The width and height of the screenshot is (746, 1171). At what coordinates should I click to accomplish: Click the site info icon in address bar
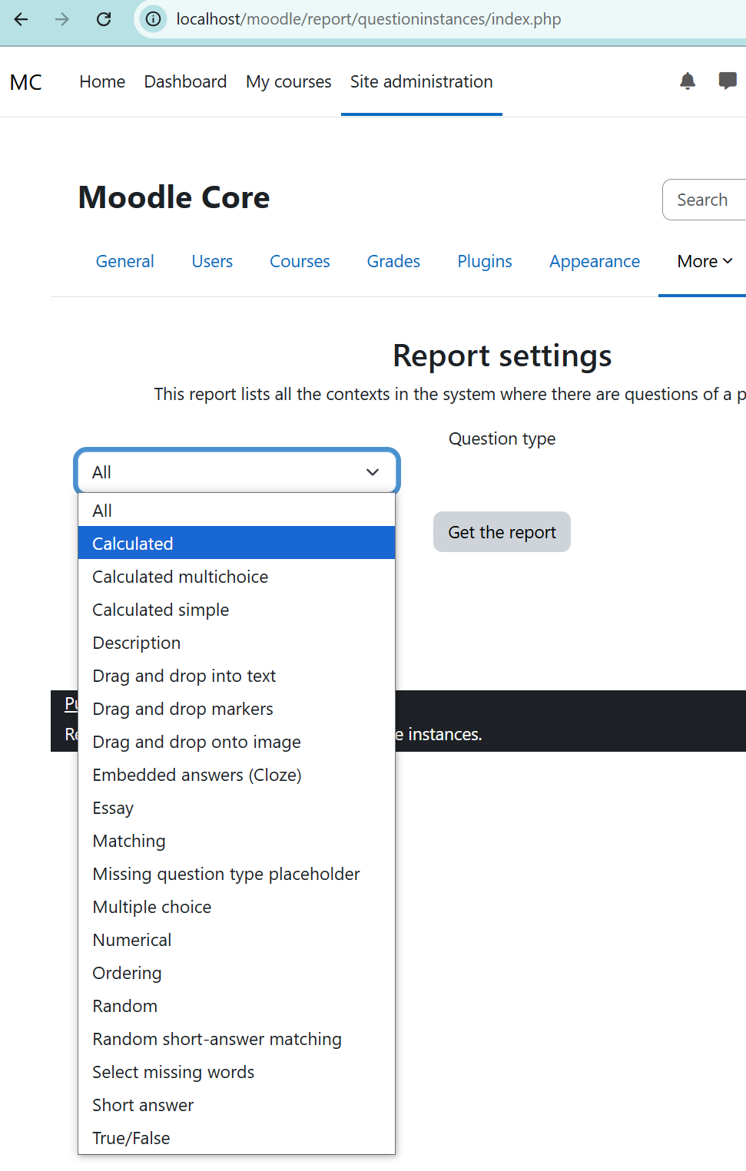154,19
